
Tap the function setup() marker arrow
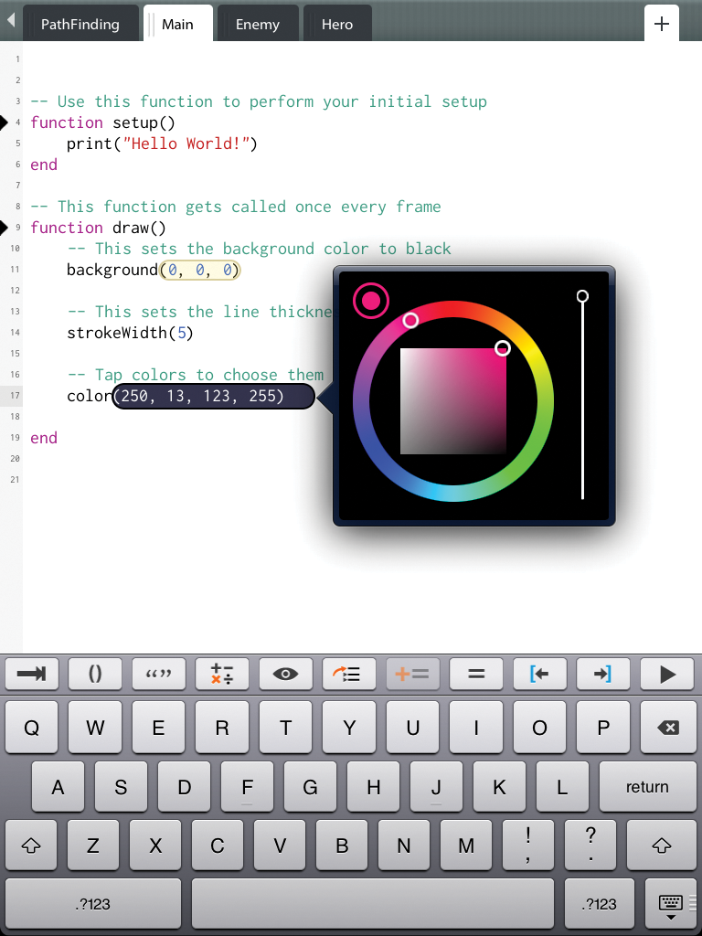[x=5, y=123]
